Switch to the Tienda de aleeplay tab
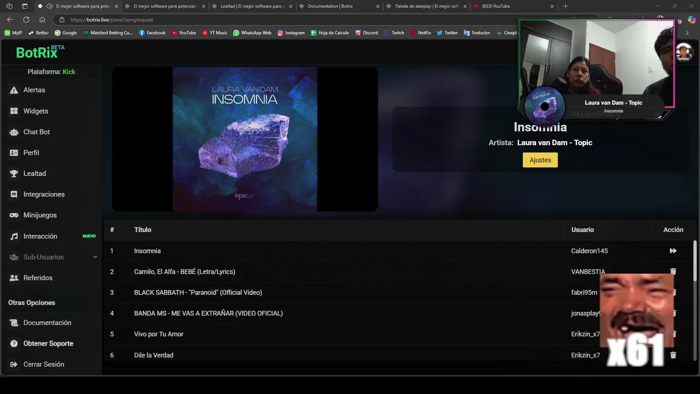The width and height of the screenshot is (700, 394). coord(427,6)
